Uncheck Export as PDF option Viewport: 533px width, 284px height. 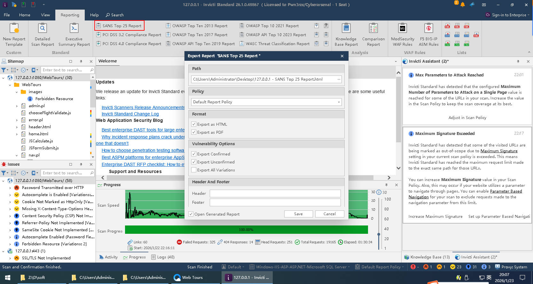[194, 132]
